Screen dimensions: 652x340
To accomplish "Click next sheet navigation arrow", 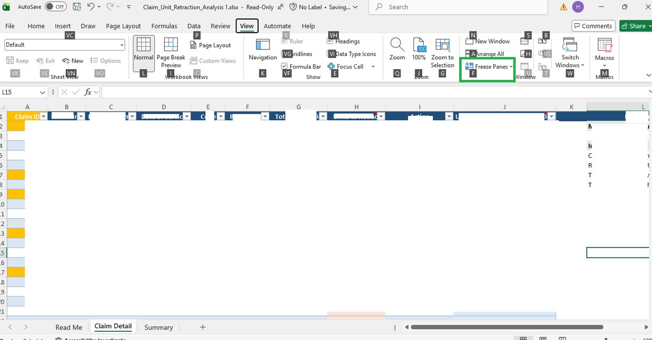I will (x=26, y=327).
